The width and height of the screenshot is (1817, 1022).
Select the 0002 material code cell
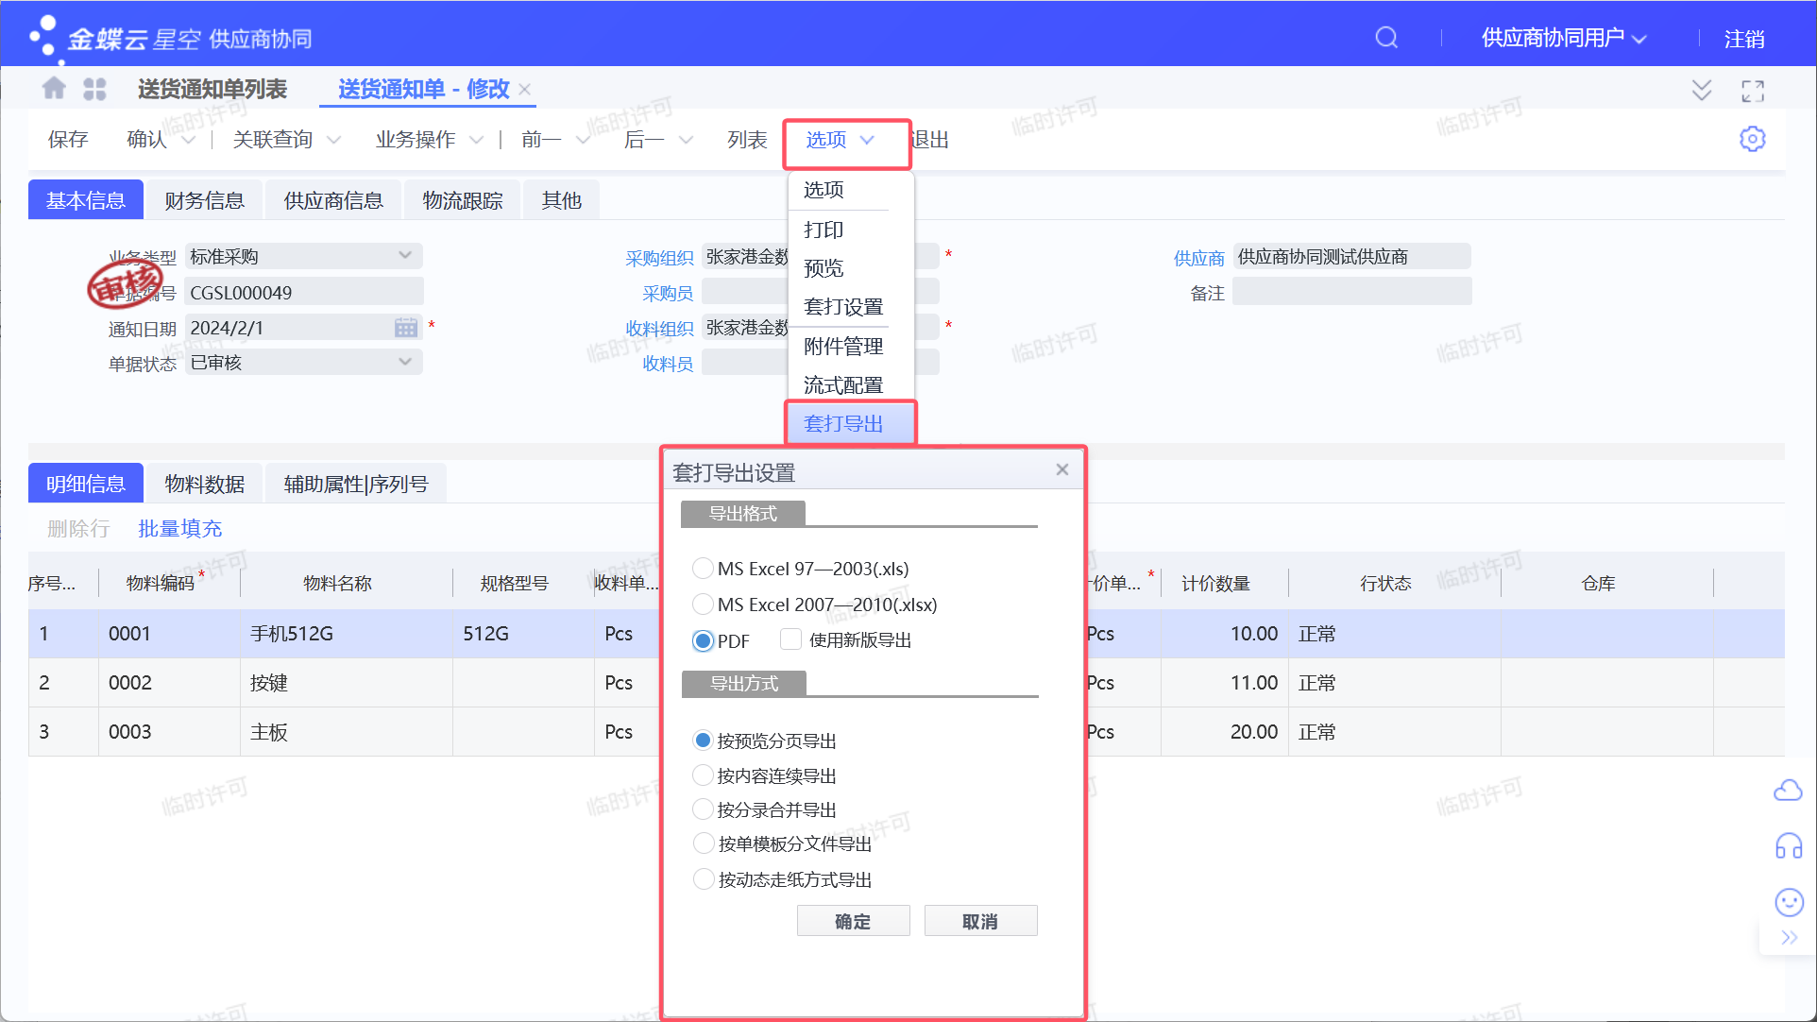coord(169,683)
